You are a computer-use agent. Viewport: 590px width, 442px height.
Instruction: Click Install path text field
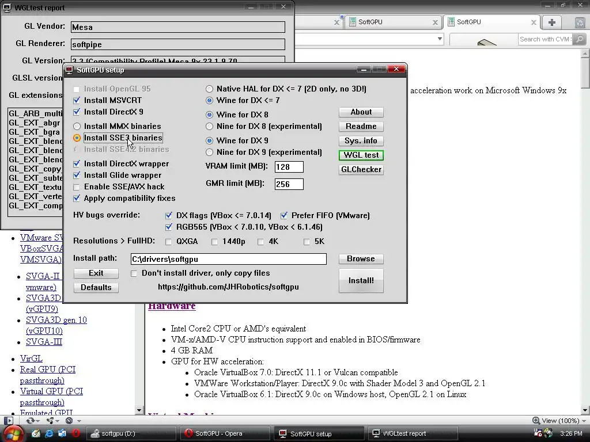(x=228, y=259)
